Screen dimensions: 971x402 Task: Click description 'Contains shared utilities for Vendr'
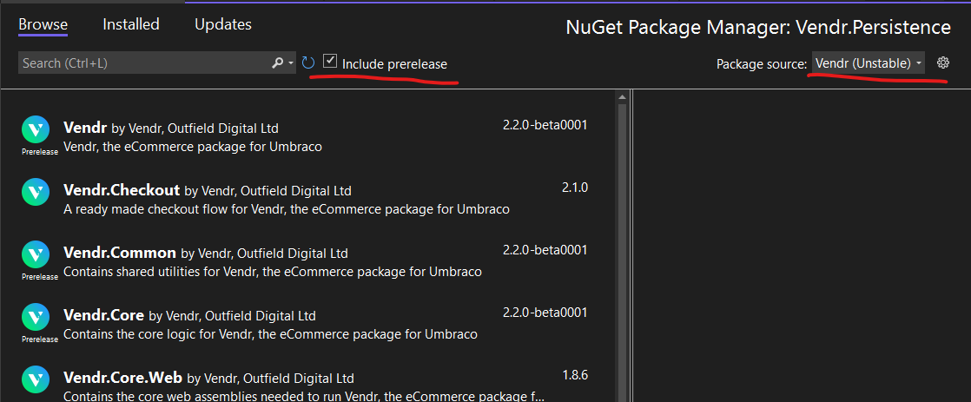point(273,272)
